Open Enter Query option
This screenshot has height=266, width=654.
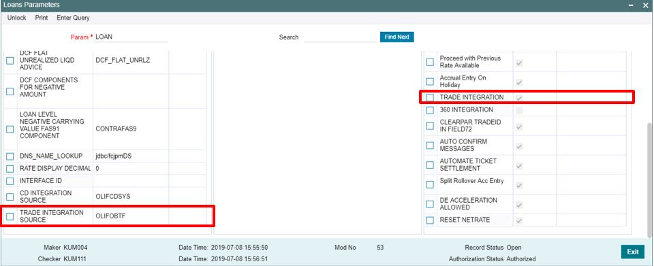click(x=73, y=18)
